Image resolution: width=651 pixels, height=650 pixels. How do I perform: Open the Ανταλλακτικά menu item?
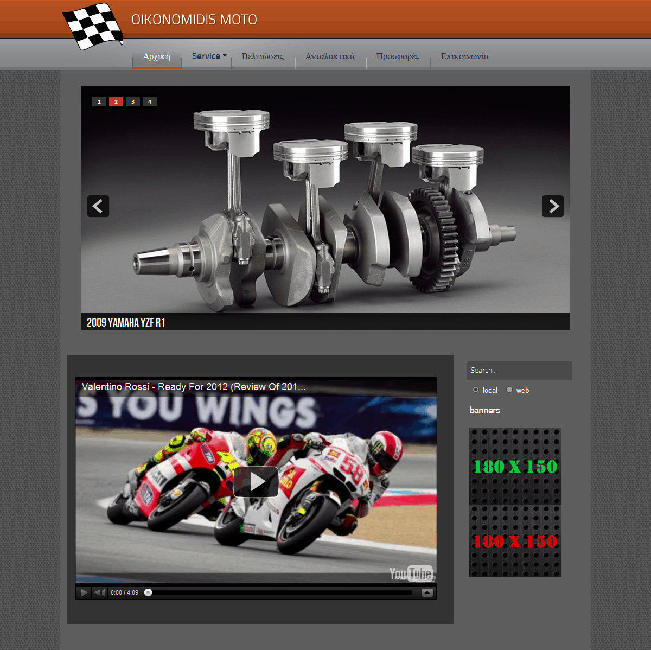tap(330, 56)
